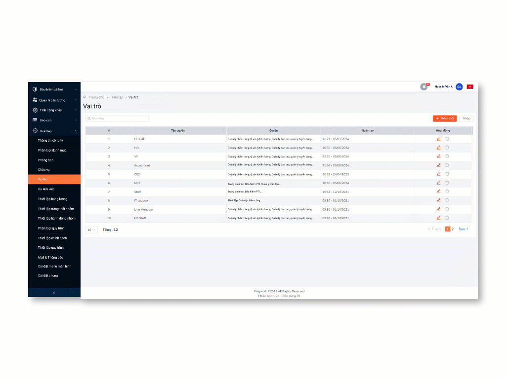This screenshot has height=379, width=506.
Task: Open the SA user avatar
Action: pos(459,87)
